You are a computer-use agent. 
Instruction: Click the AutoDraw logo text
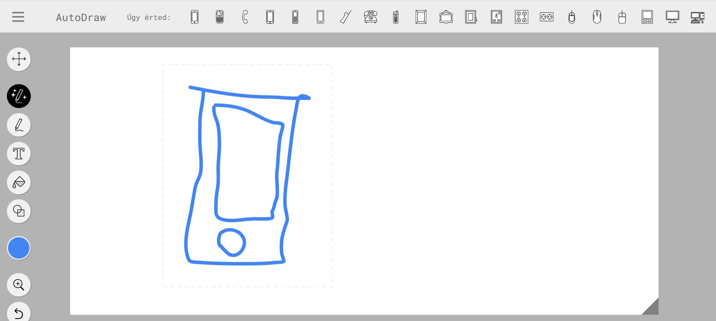[x=81, y=18]
